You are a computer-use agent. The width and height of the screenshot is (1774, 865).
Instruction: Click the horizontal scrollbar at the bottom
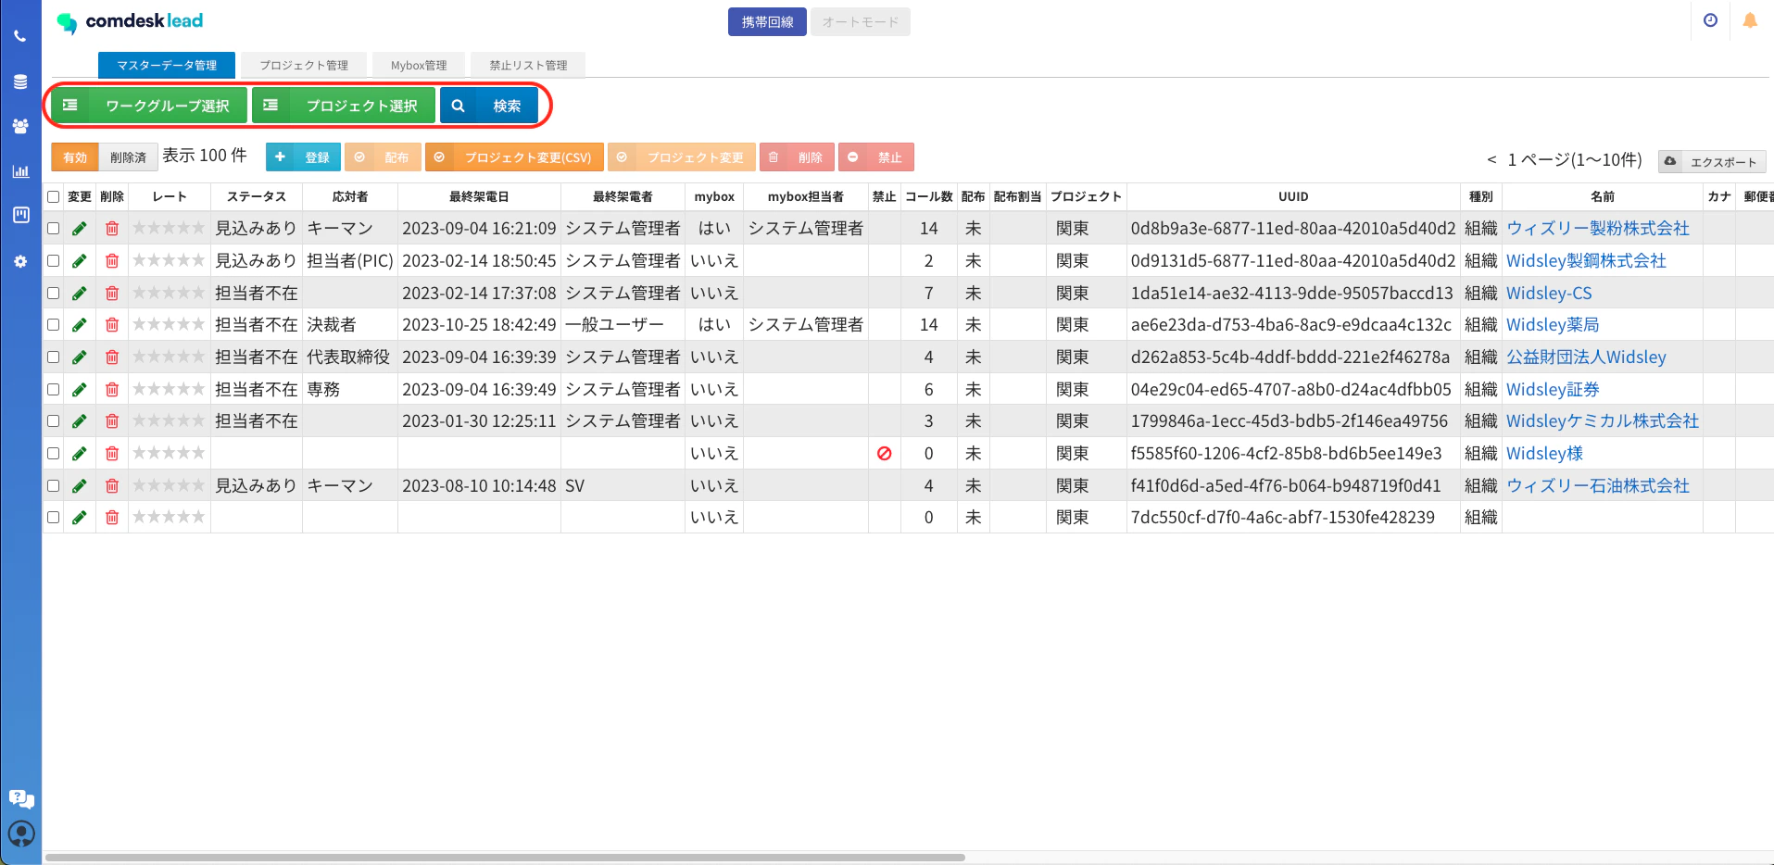[x=505, y=858]
